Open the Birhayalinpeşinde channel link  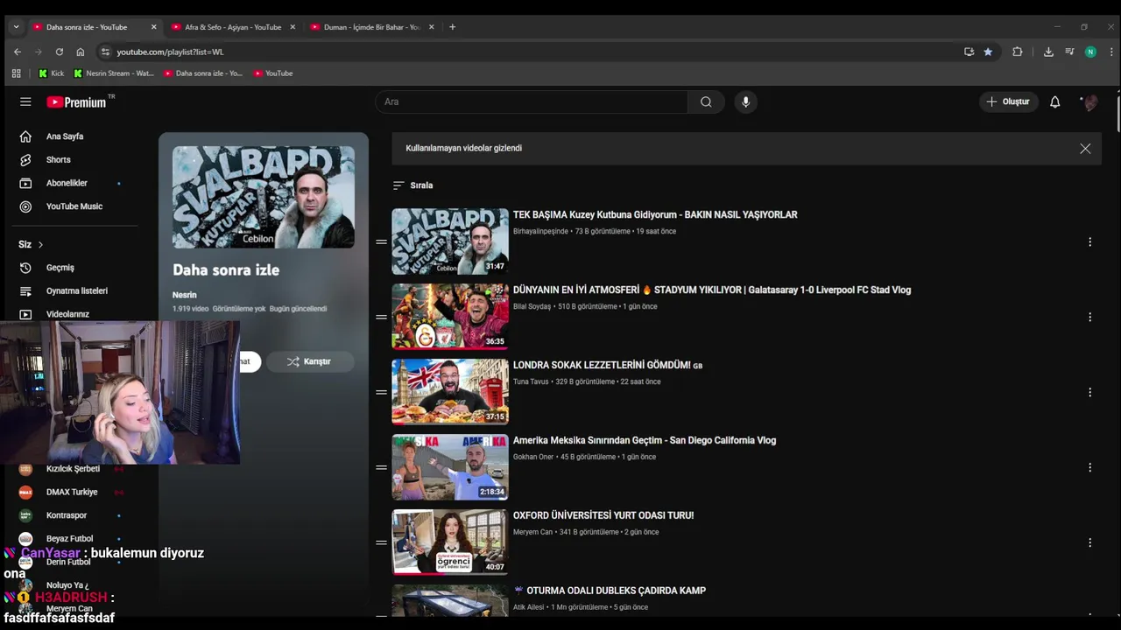(x=540, y=231)
